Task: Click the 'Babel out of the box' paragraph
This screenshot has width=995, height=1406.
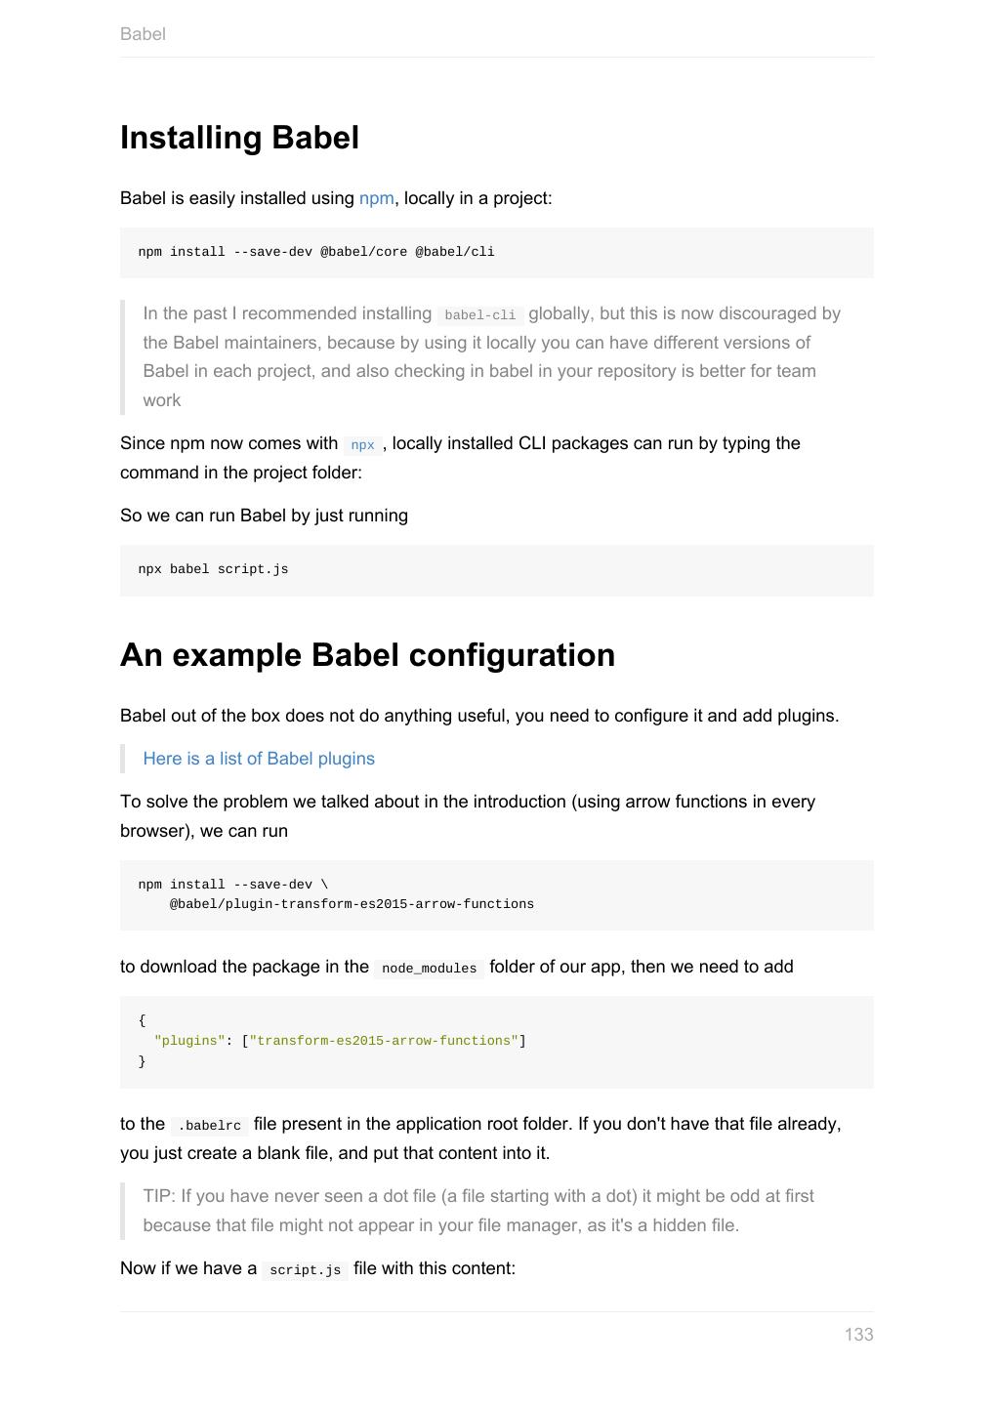Action: tap(478, 716)
